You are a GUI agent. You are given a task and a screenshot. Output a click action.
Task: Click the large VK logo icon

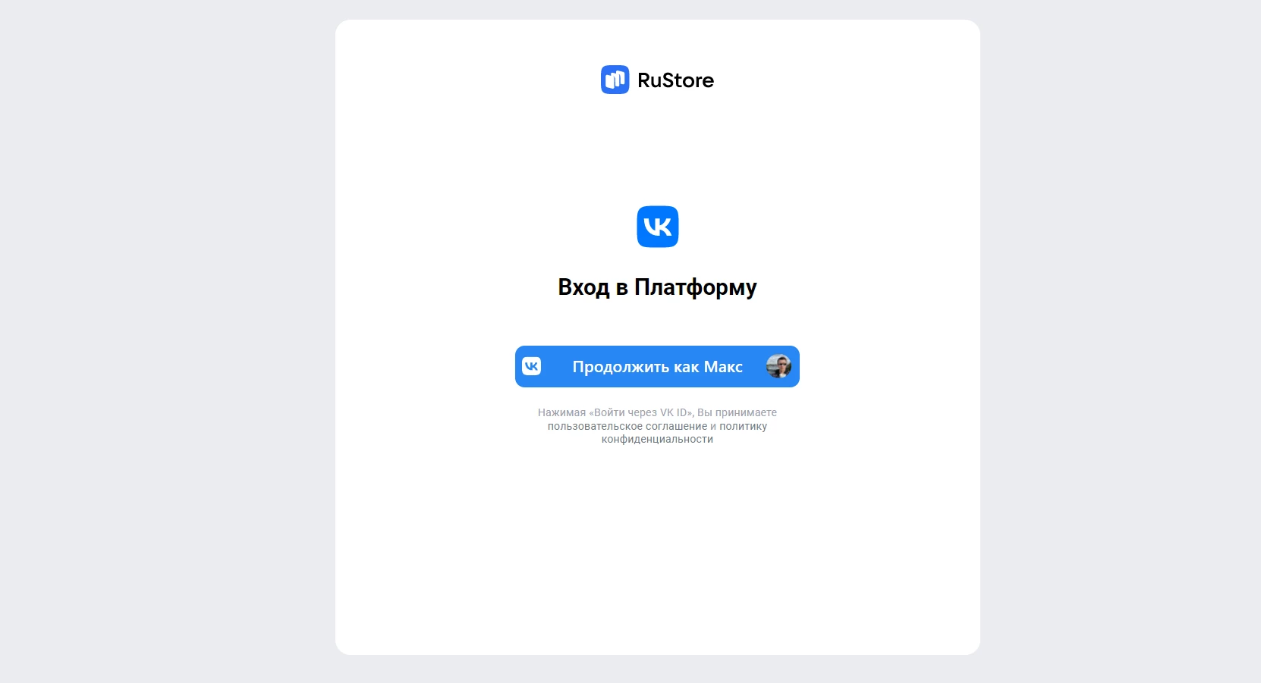(x=657, y=227)
